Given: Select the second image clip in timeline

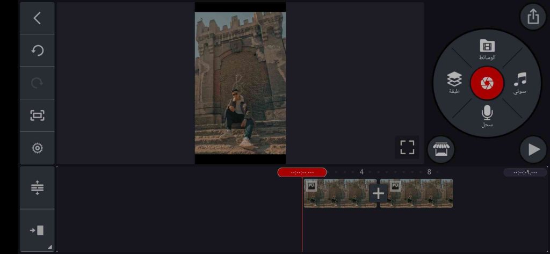Looking at the screenshot, I should pos(416,193).
